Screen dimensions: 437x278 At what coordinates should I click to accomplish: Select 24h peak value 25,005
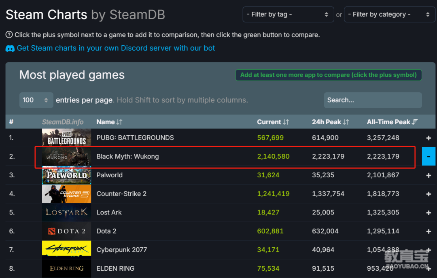click(x=323, y=212)
